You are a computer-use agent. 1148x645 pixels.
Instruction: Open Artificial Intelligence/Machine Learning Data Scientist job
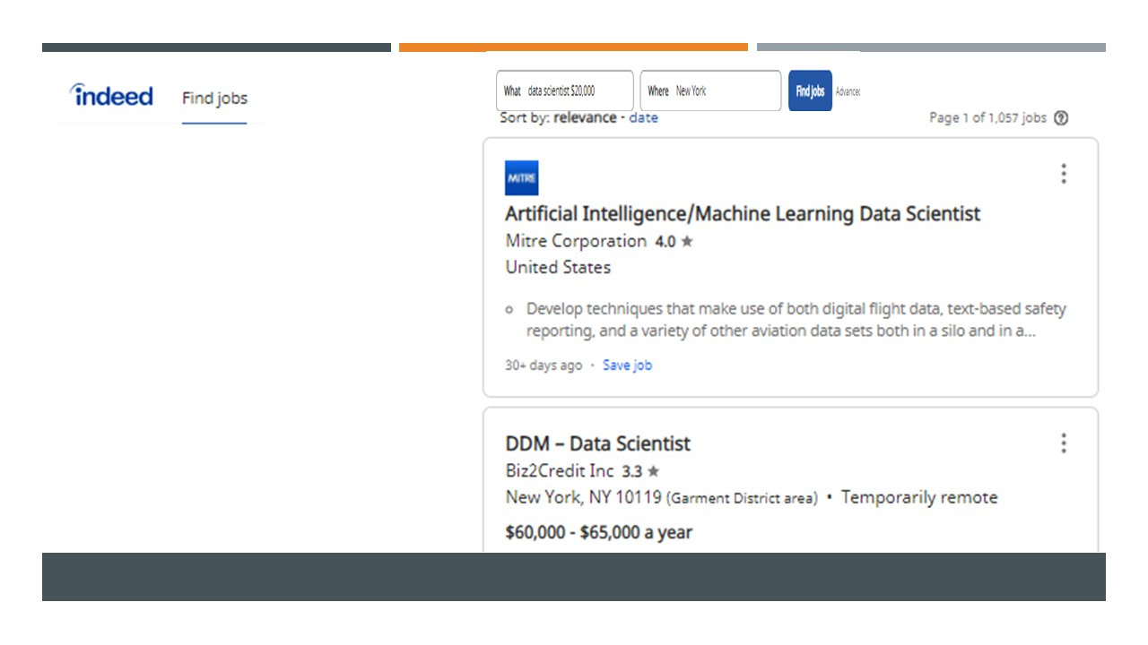point(743,213)
